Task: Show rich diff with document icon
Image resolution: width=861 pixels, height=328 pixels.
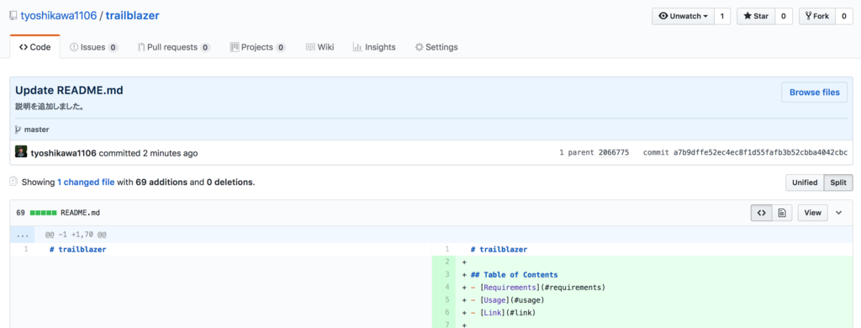Action: 782,213
